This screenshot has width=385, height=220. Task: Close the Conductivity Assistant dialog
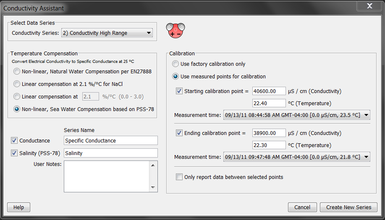(x=369, y=6)
